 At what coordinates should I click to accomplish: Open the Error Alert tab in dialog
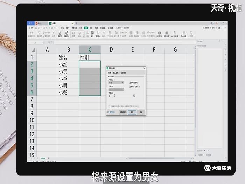click(123, 73)
